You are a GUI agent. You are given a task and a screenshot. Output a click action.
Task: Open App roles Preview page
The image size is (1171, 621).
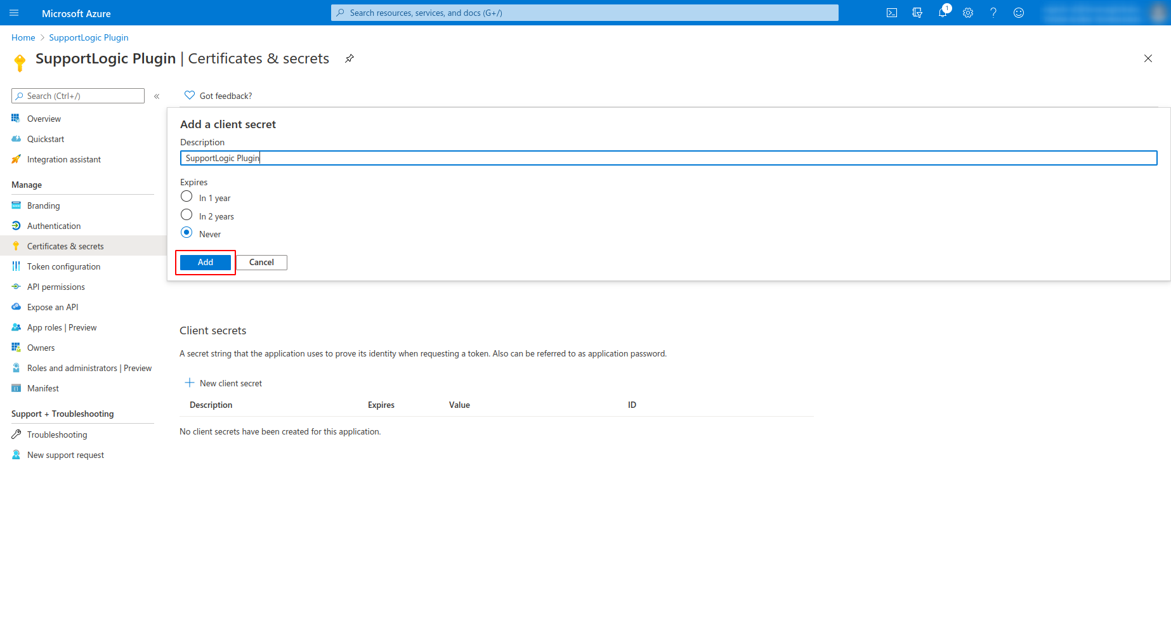click(62, 327)
